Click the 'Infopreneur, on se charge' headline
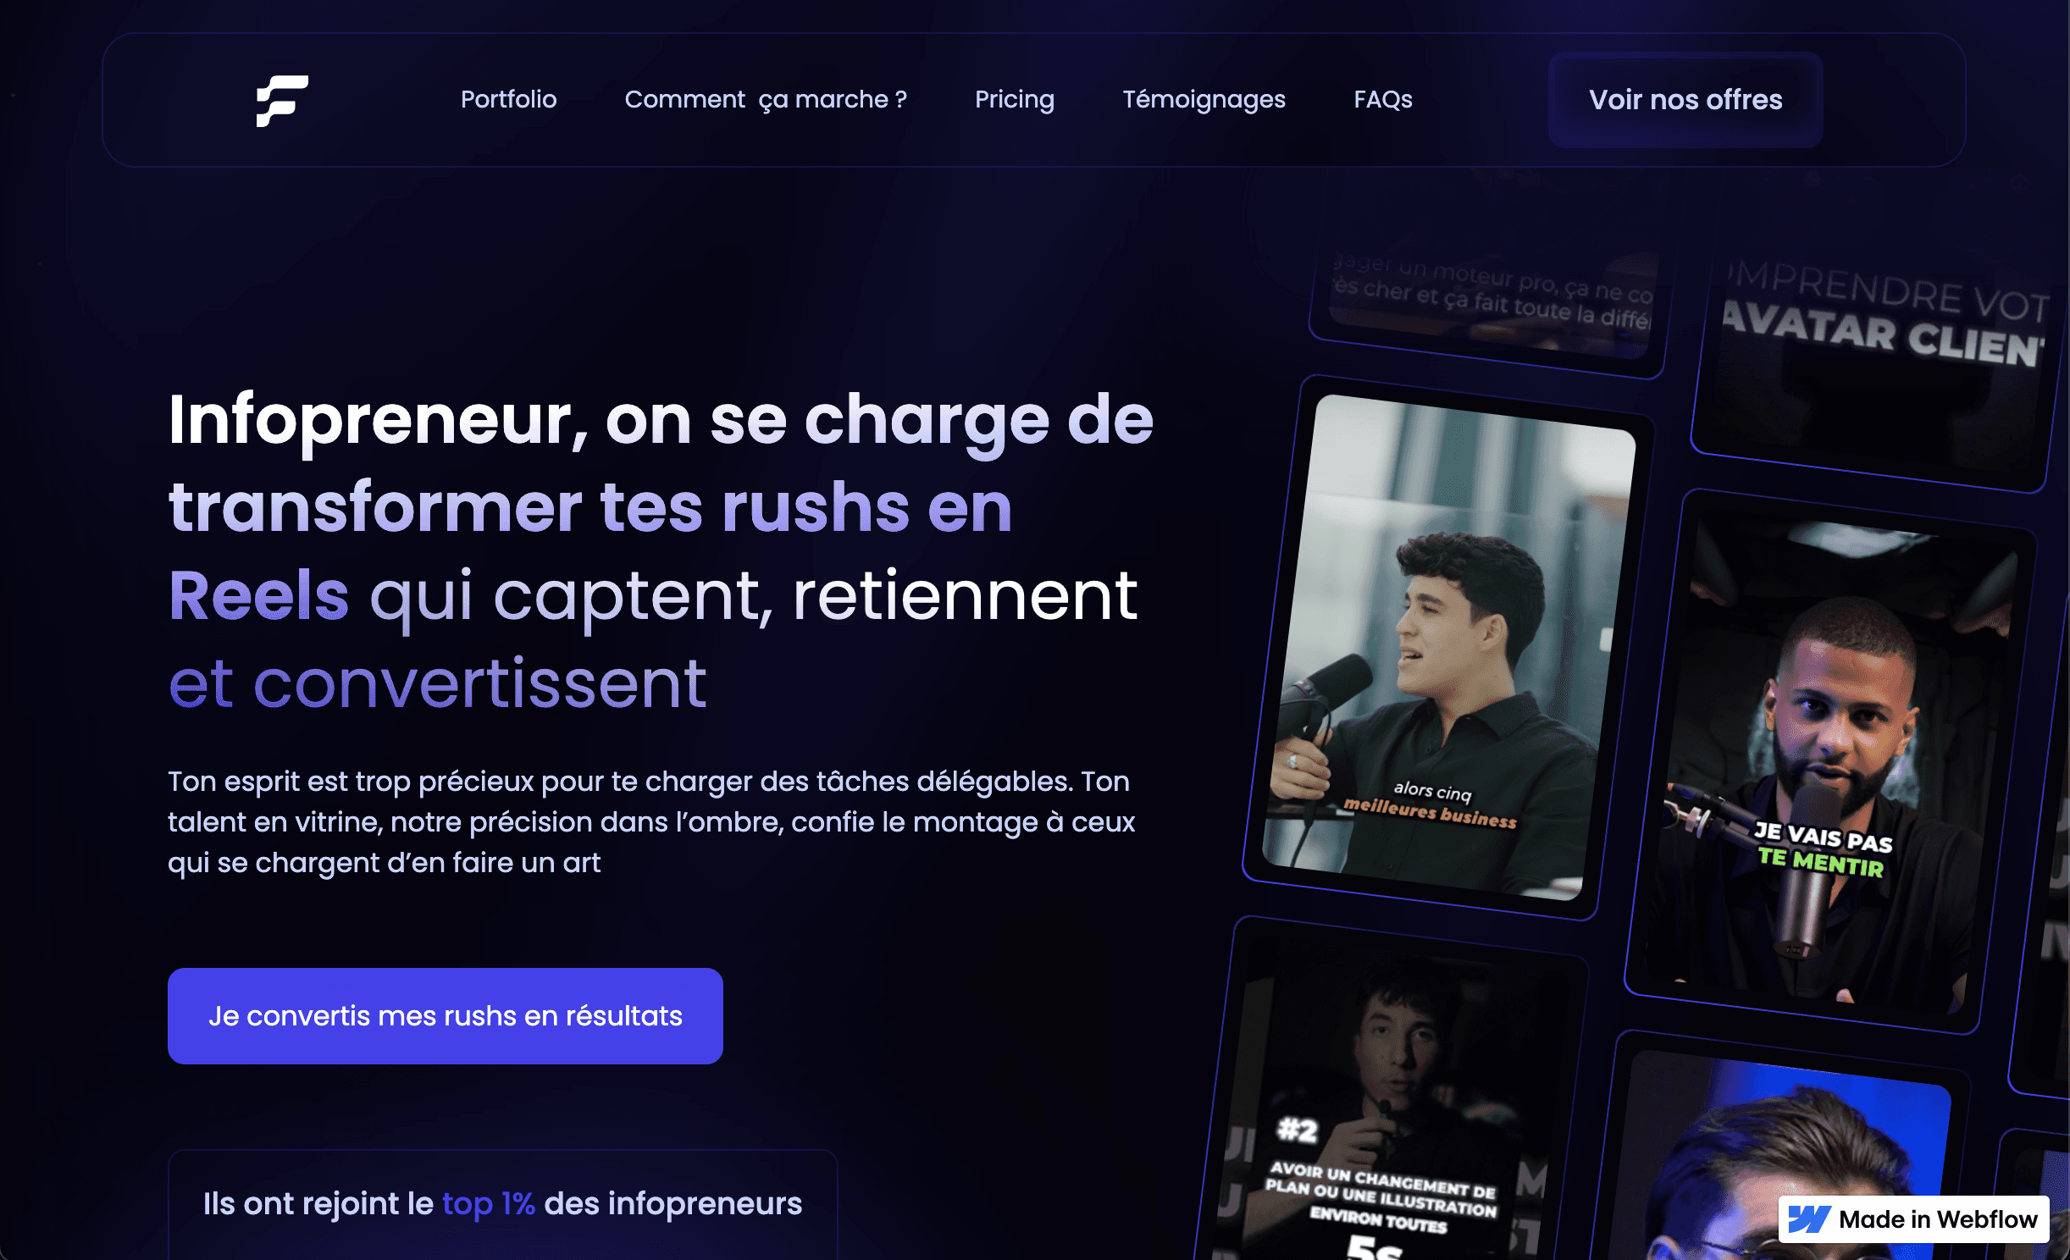The image size is (2070, 1260). (x=661, y=550)
